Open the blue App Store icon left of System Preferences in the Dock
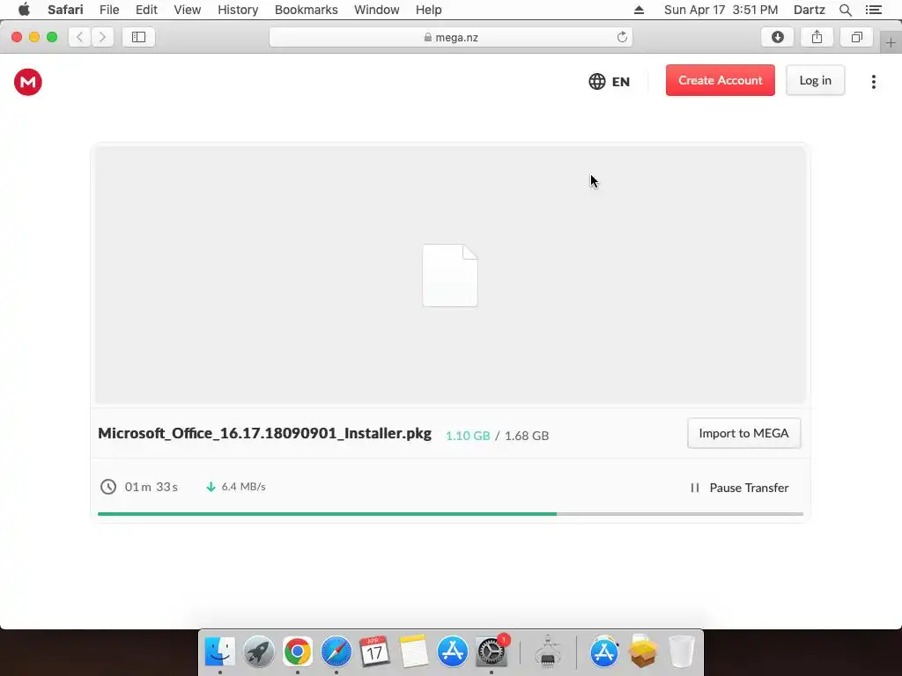 453,652
